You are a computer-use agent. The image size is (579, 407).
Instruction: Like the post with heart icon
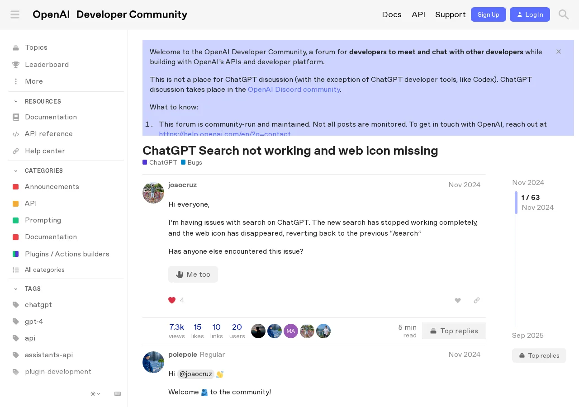(458, 300)
